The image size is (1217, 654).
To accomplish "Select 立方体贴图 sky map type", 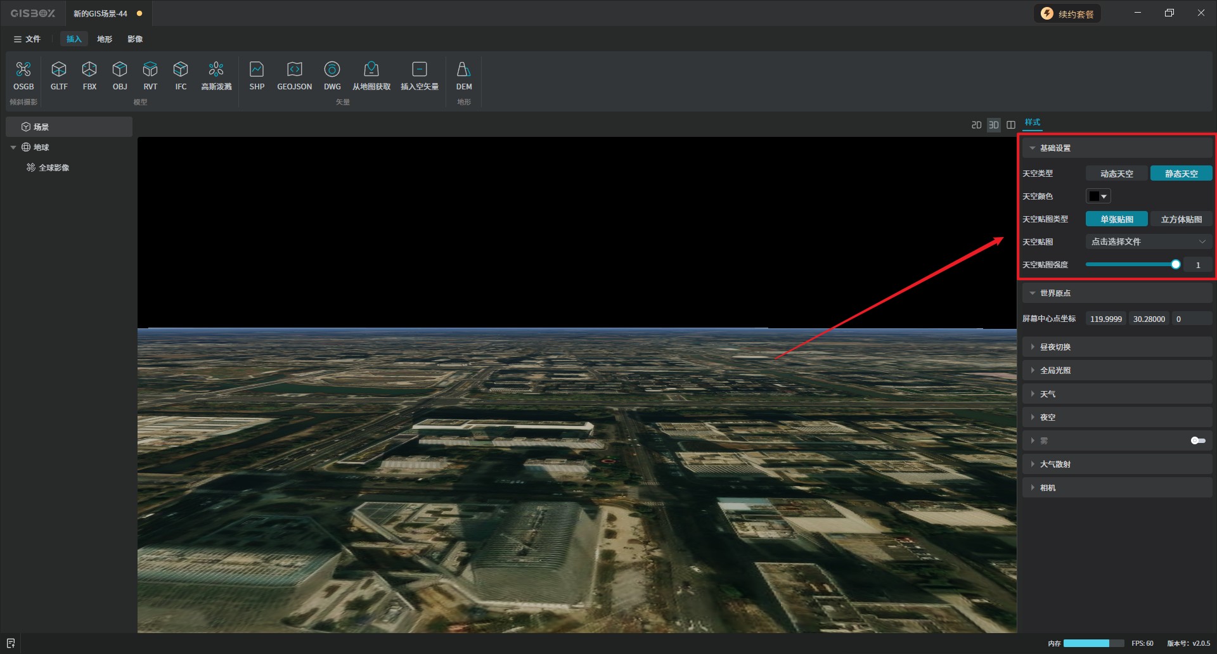I will [x=1181, y=219].
